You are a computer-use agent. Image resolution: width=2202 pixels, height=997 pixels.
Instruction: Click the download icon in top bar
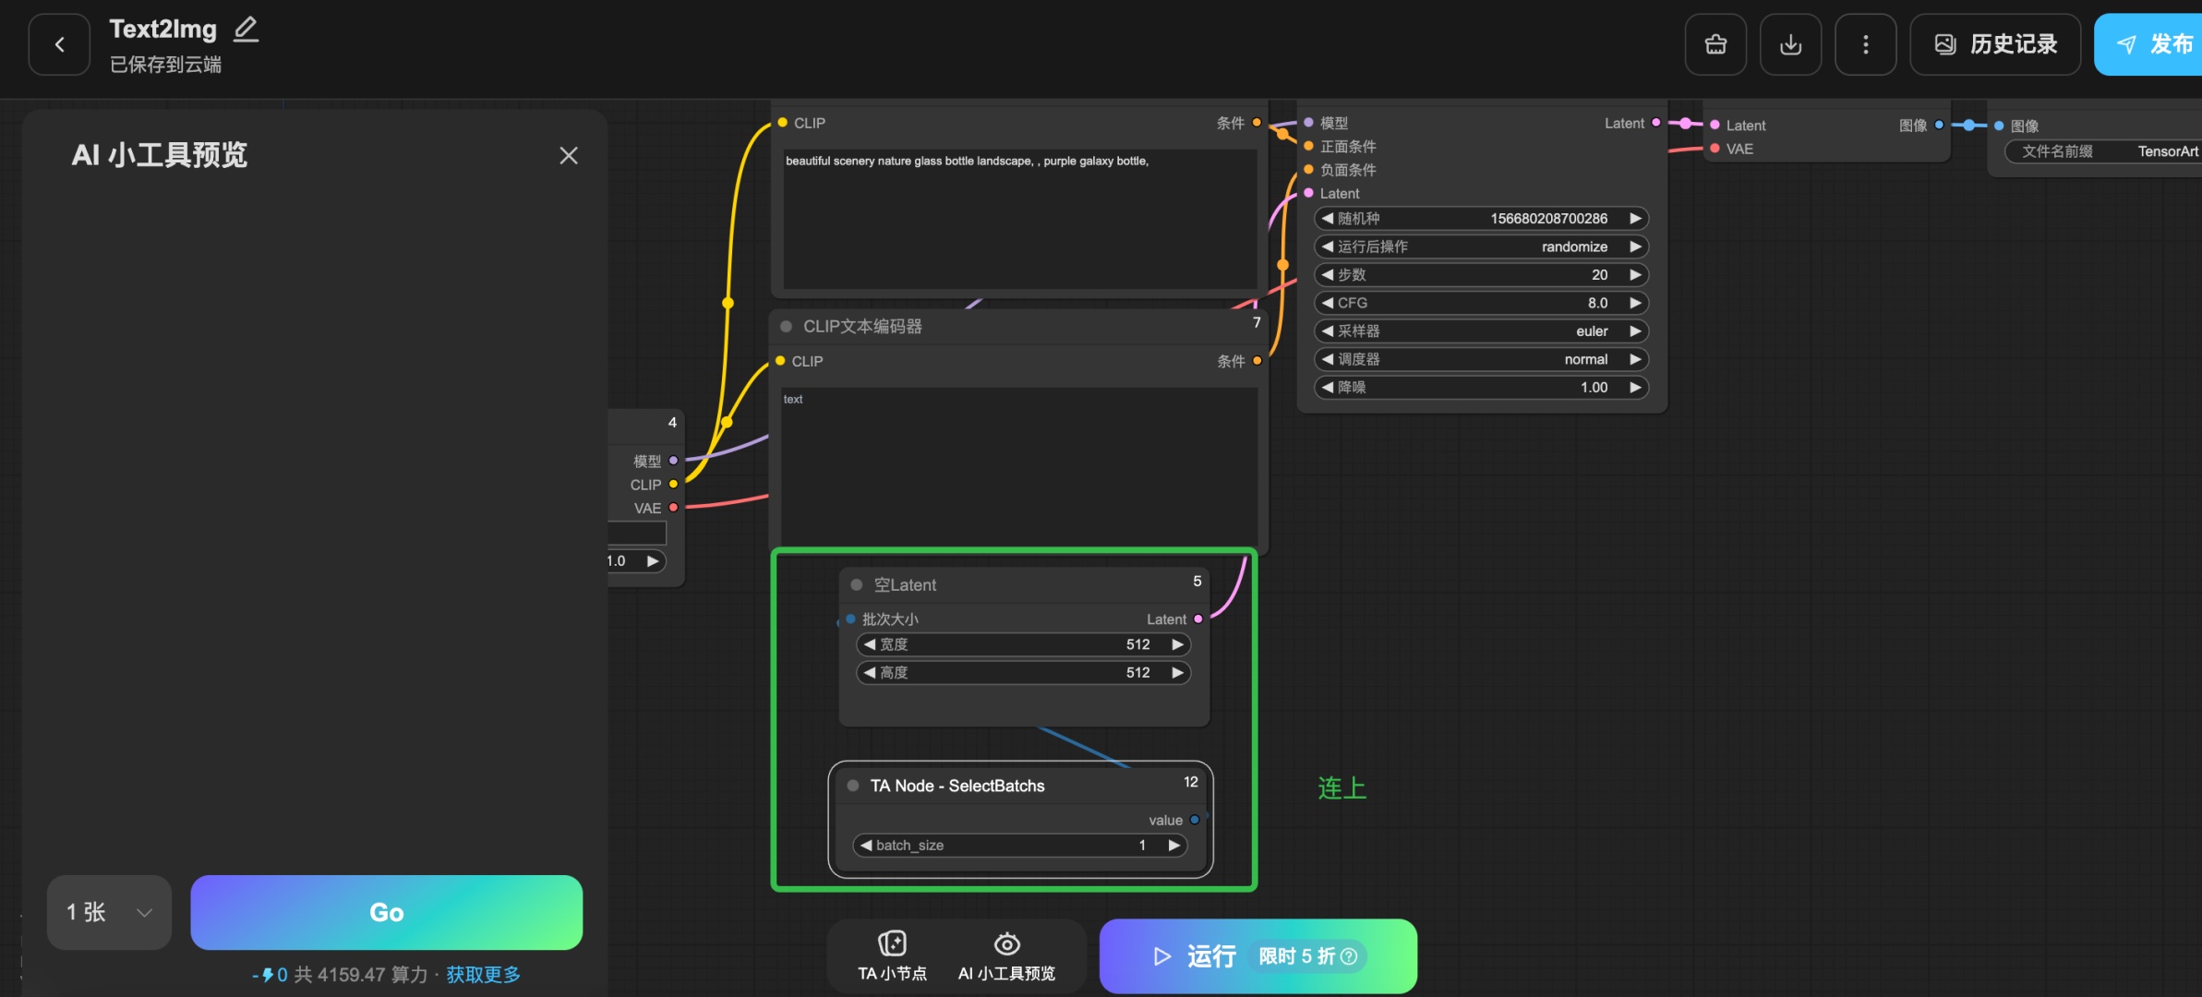point(1789,44)
